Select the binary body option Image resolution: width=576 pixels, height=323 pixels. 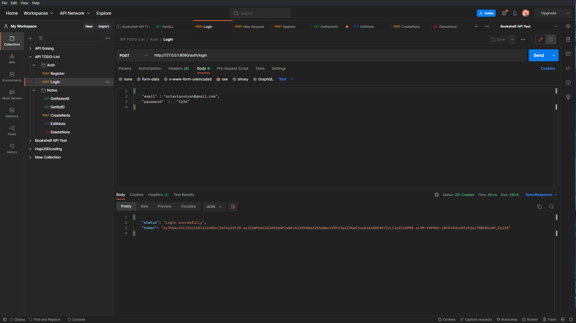pos(234,79)
